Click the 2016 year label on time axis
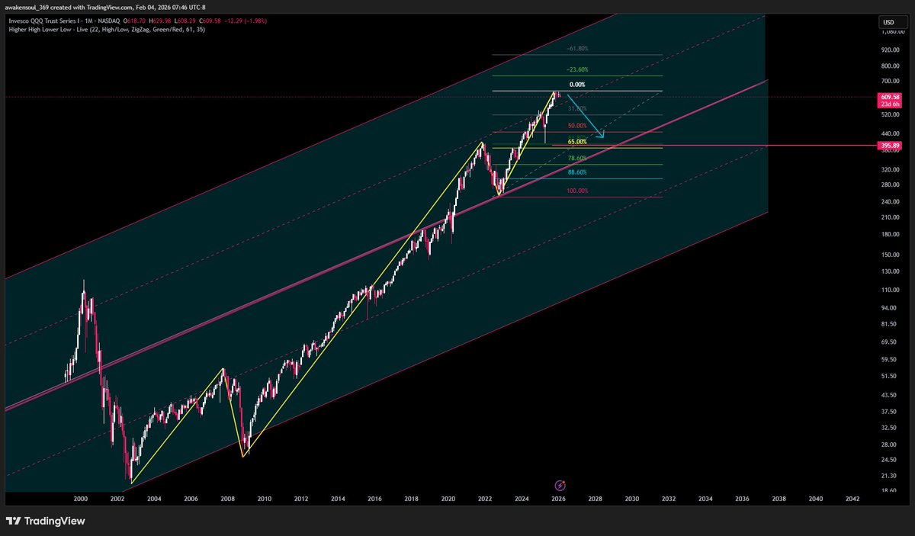Screen dimensions: 915x536 click(x=374, y=499)
